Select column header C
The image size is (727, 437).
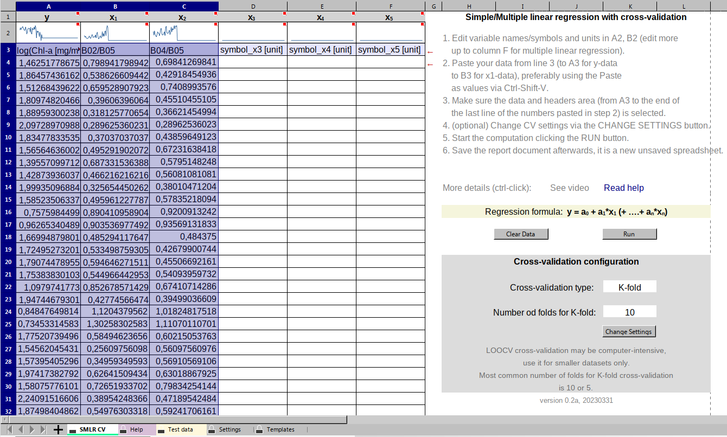tap(184, 6)
